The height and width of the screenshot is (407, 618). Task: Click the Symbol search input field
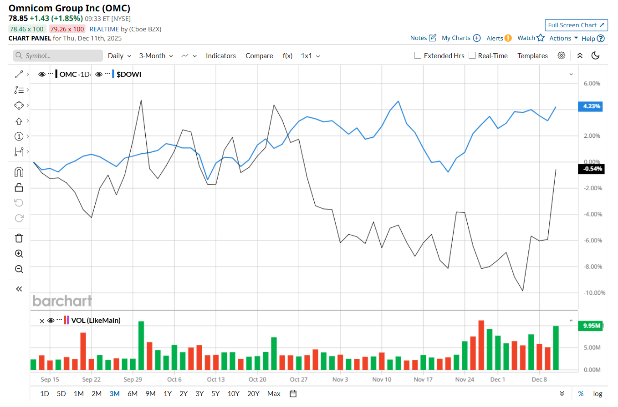58,55
